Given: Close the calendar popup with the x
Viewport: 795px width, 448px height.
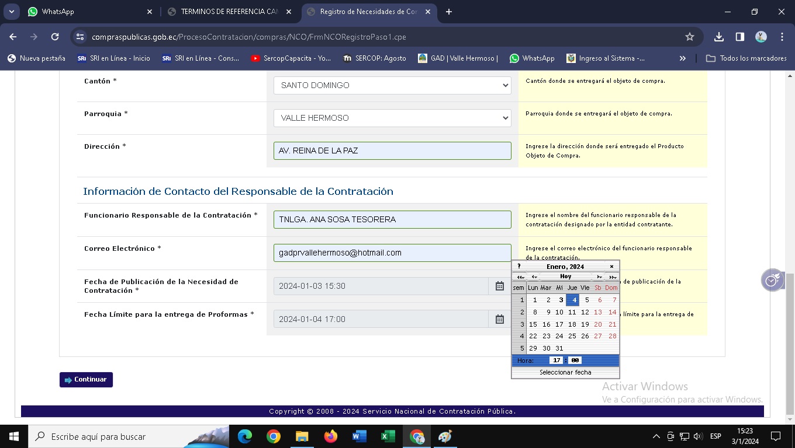Looking at the screenshot, I should coord(611,267).
